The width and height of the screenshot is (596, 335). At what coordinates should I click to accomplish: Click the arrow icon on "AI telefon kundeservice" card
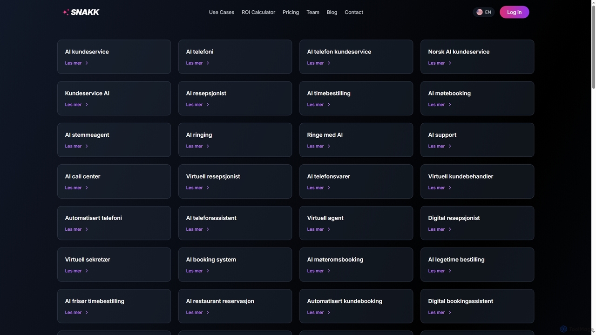coord(329,63)
